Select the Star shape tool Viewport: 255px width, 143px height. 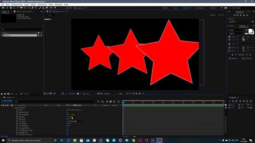29,8
